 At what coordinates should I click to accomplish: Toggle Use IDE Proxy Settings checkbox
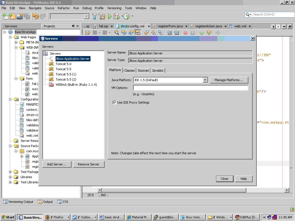(x=114, y=103)
